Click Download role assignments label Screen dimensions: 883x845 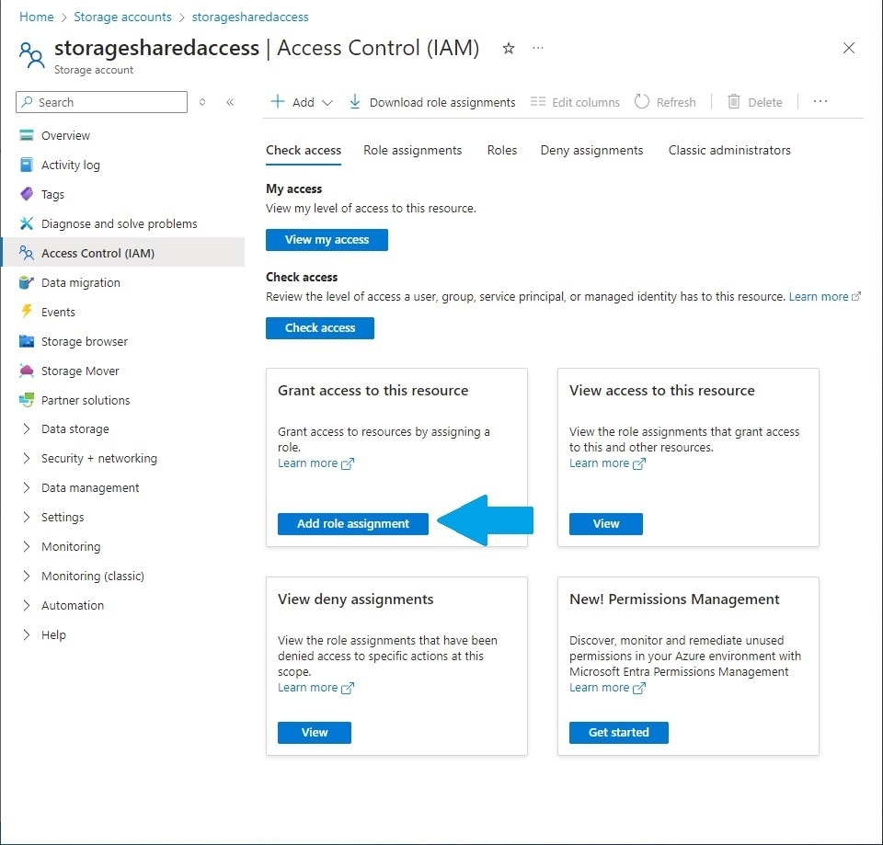(x=442, y=102)
